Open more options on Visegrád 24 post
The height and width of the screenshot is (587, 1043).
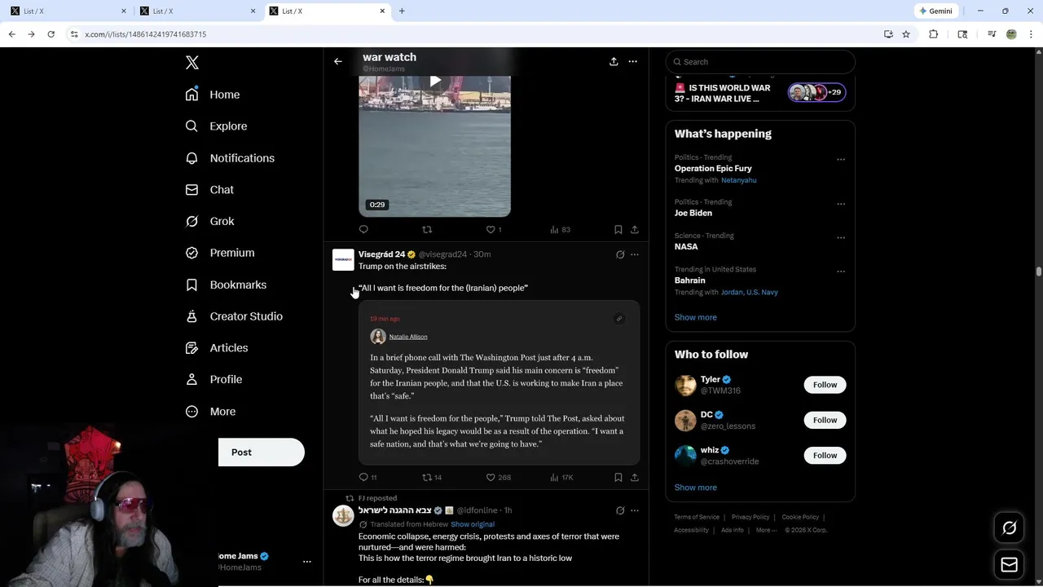point(635,254)
